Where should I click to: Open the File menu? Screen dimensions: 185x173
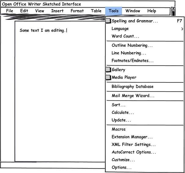coord(9,11)
